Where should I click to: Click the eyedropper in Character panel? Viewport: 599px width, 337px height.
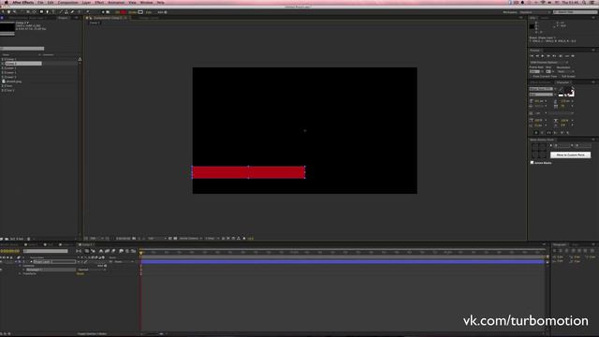click(x=561, y=88)
